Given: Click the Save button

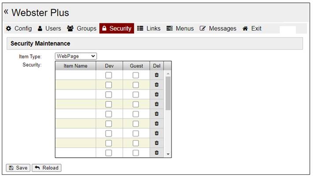Looking at the screenshot, I should point(18,168).
